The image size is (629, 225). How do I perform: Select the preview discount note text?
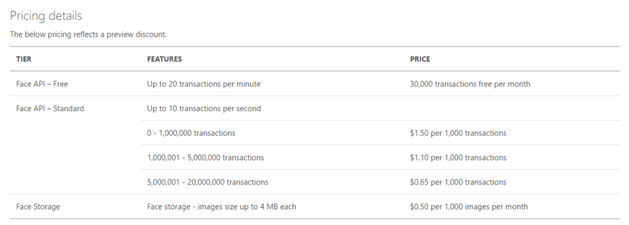[x=88, y=34]
